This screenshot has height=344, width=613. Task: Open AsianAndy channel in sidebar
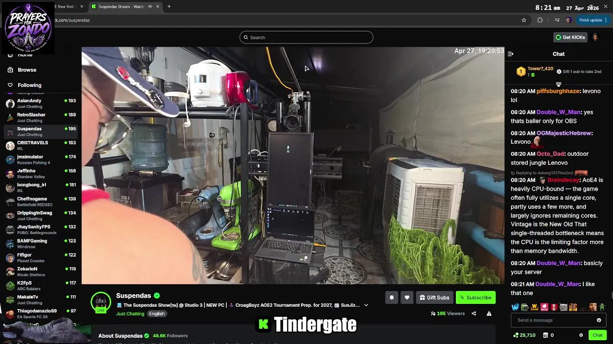pyautogui.click(x=41, y=104)
